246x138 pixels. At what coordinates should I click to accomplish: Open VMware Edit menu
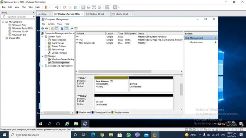point(10,7)
